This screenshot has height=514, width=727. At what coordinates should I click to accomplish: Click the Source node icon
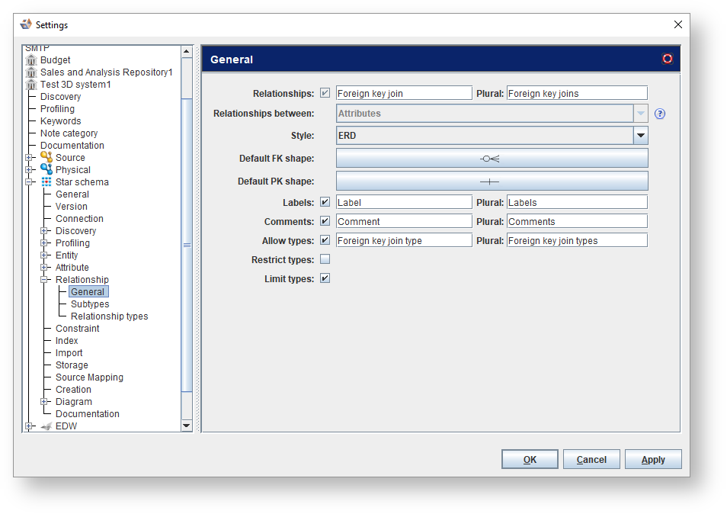click(x=46, y=157)
